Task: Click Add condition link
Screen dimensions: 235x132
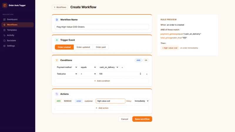Action: (x=102, y=81)
